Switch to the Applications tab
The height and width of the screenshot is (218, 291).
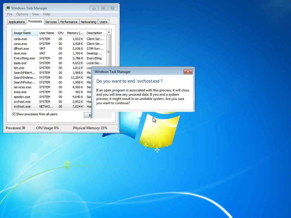tap(17, 22)
